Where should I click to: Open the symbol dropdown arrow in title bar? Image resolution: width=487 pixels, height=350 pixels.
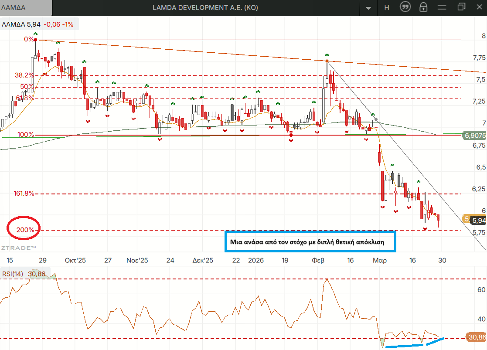click(x=369, y=8)
